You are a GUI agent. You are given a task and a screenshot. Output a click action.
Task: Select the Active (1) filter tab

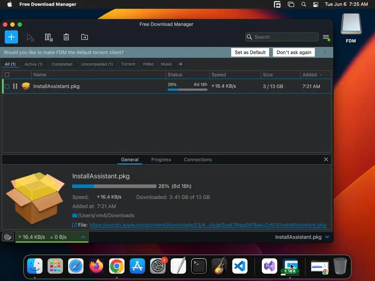[33, 64]
